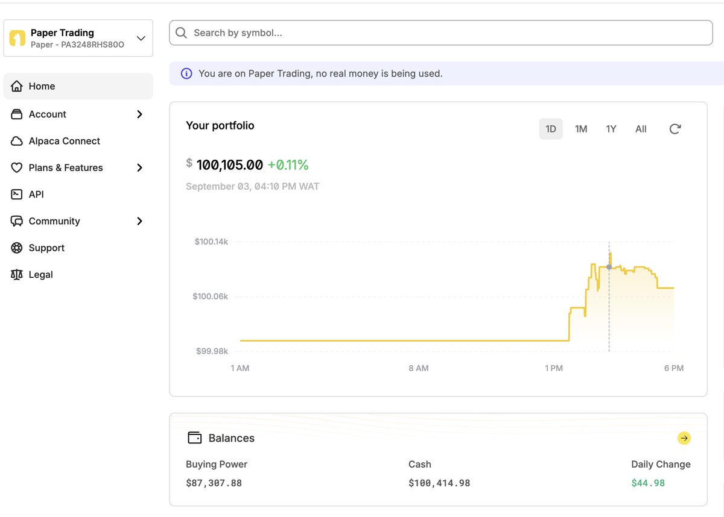724x517 pixels.
Task: Open the Paper Trading account dropdown chevron
Action: (x=141, y=39)
